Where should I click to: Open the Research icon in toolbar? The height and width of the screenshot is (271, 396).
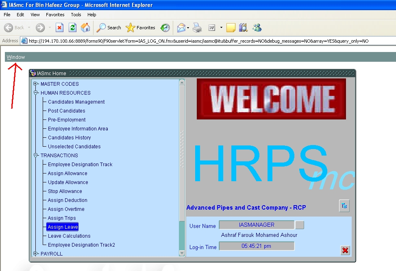[x=244, y=28]
